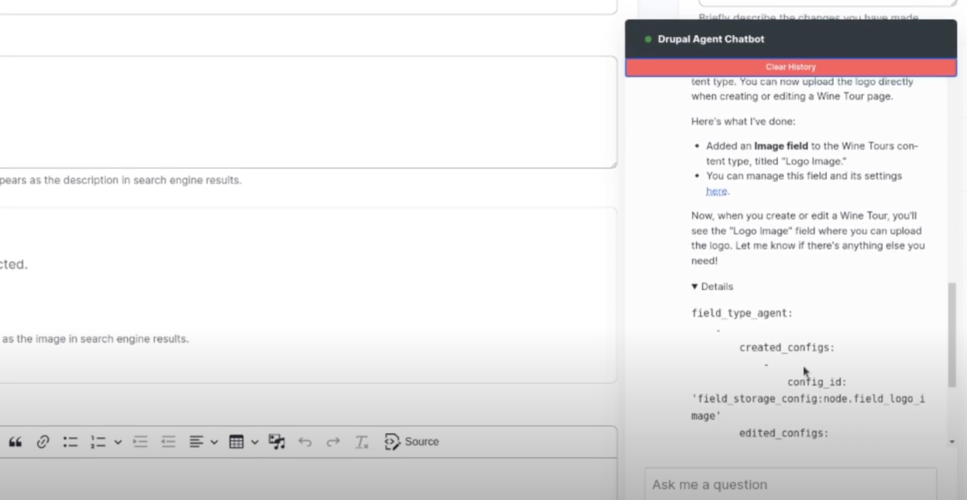The image size is (967, 500).
Task: Decrease indent in editor toolbar
Action: point(168,442)
